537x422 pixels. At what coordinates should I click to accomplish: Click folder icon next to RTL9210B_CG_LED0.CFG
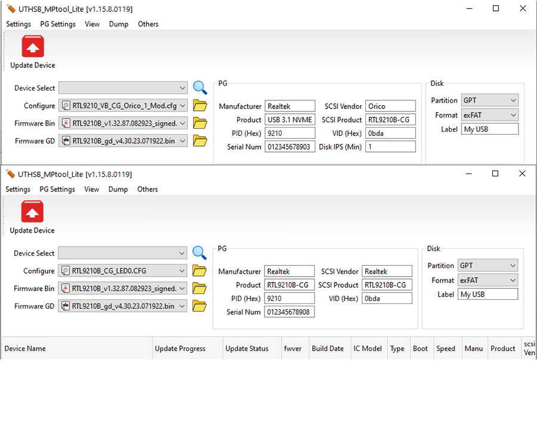pos(199,271)
